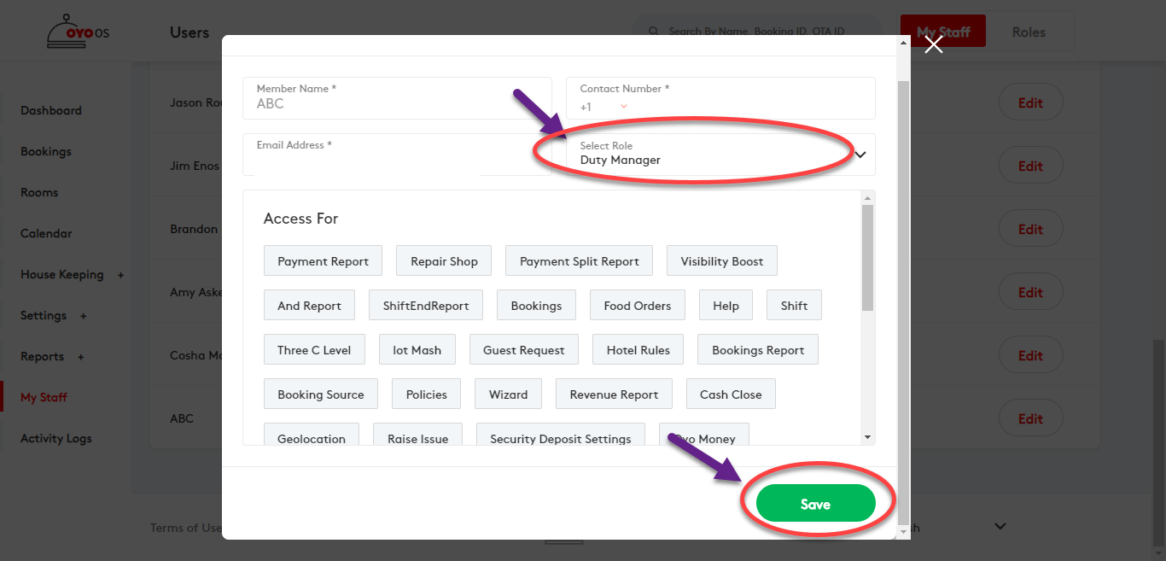This screenshot has width=1166, height=561.
Task: Click the Users page heading
Action: point(189,32)
